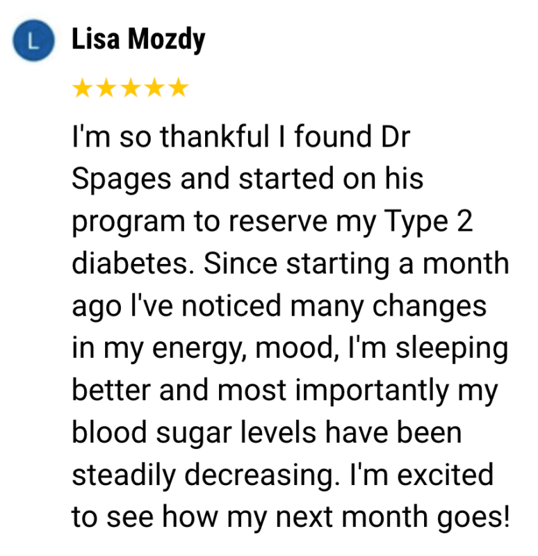Select the third rating star
The width and height of the screenshot is (538, 556).
(131, 88)
